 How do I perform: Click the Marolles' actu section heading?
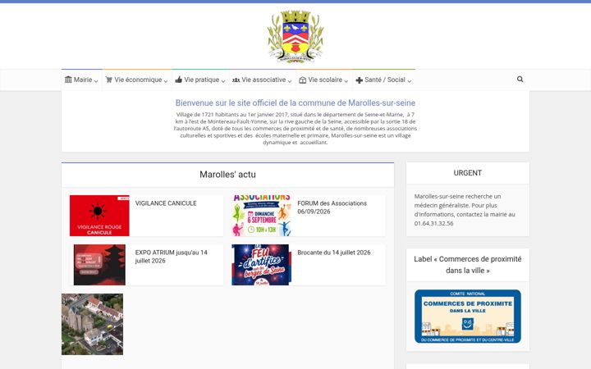[227, 175]
